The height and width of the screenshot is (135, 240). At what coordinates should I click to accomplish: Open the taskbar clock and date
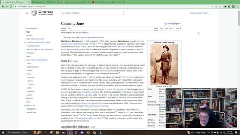(x=229, y=132)
